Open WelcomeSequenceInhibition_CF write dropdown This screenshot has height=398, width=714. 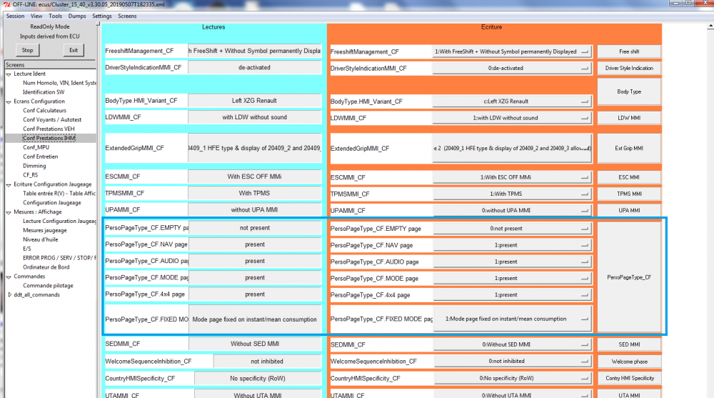tap(512, 362)
